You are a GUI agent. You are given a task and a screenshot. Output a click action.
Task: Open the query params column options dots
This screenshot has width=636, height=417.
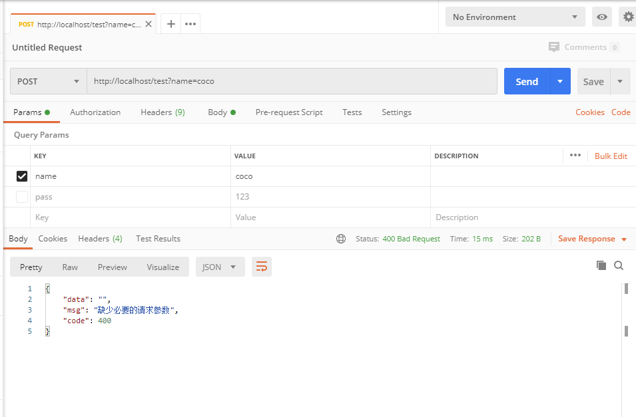575,155
